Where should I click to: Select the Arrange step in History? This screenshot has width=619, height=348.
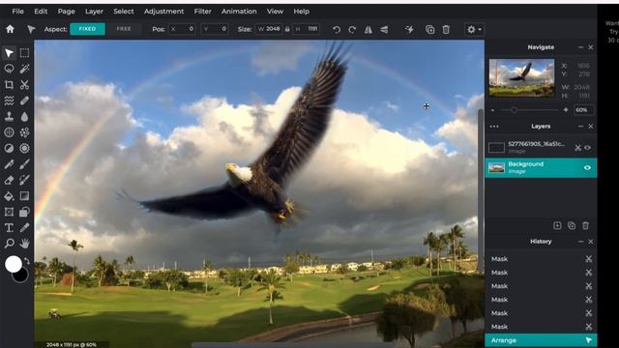(541, 340)
